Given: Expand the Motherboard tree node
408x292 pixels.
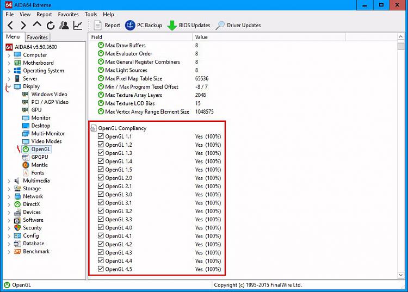Looking at the screenshot, I should click(x=9, y=63).
